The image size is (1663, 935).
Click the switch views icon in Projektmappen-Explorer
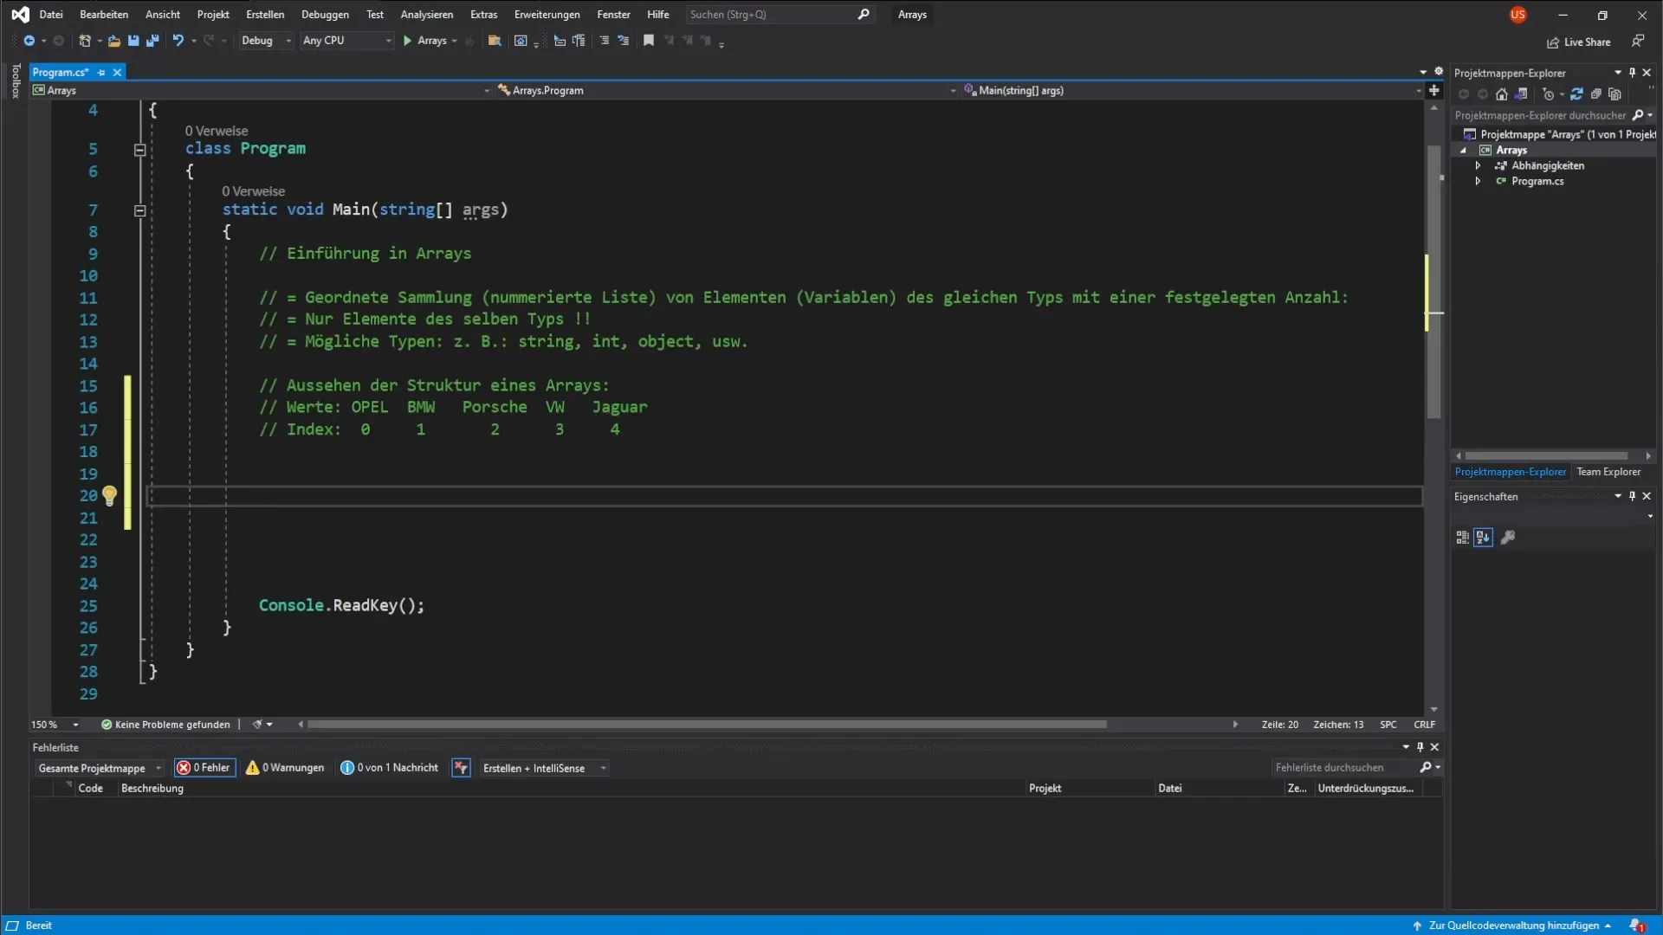tap(1521, 94)
